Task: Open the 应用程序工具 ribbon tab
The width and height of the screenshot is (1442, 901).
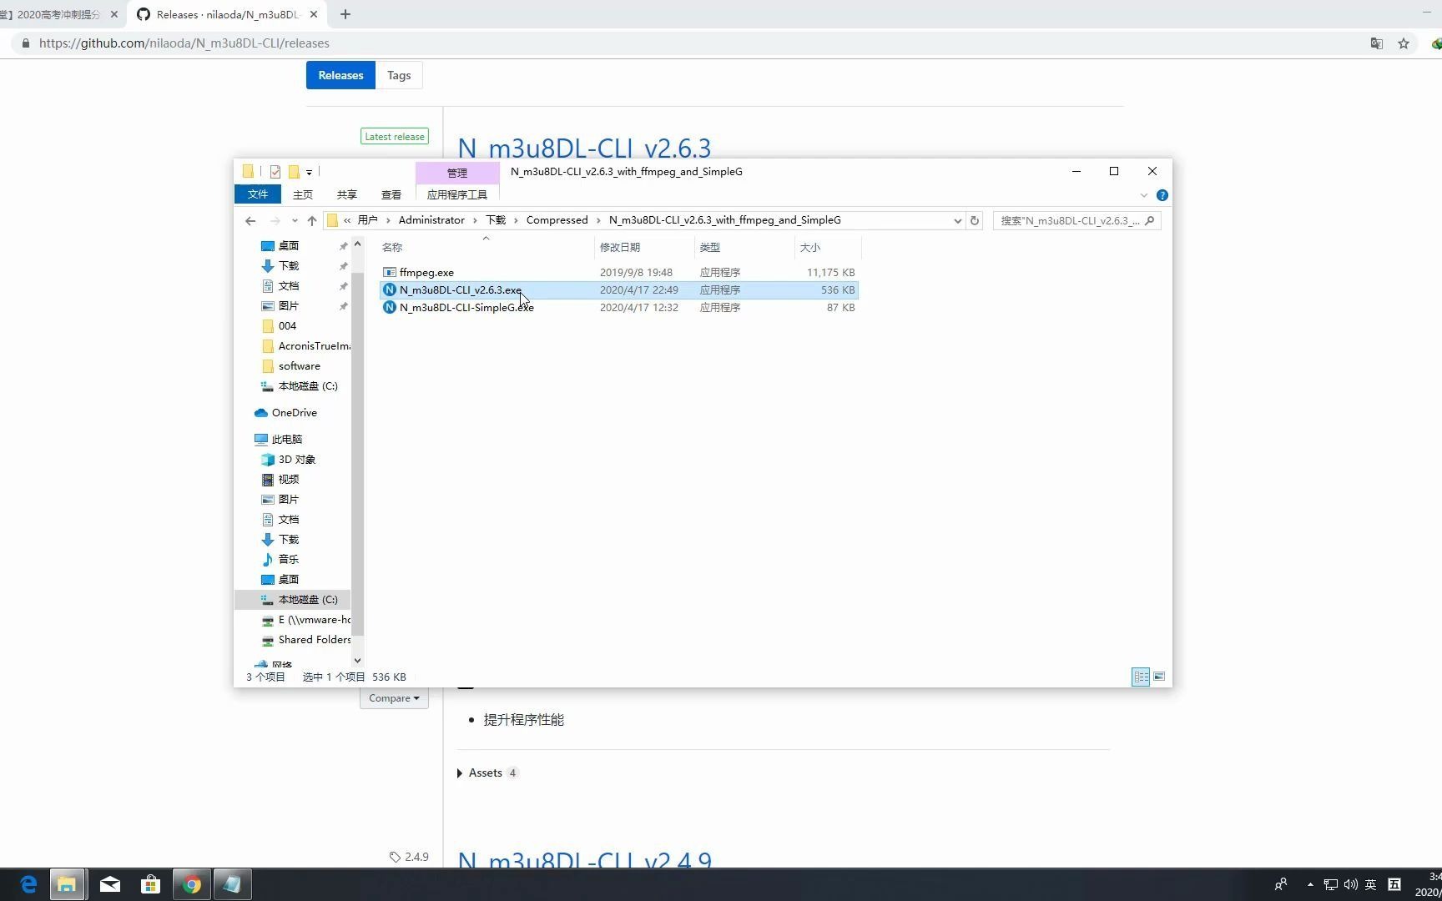Action: coord(457,194)
